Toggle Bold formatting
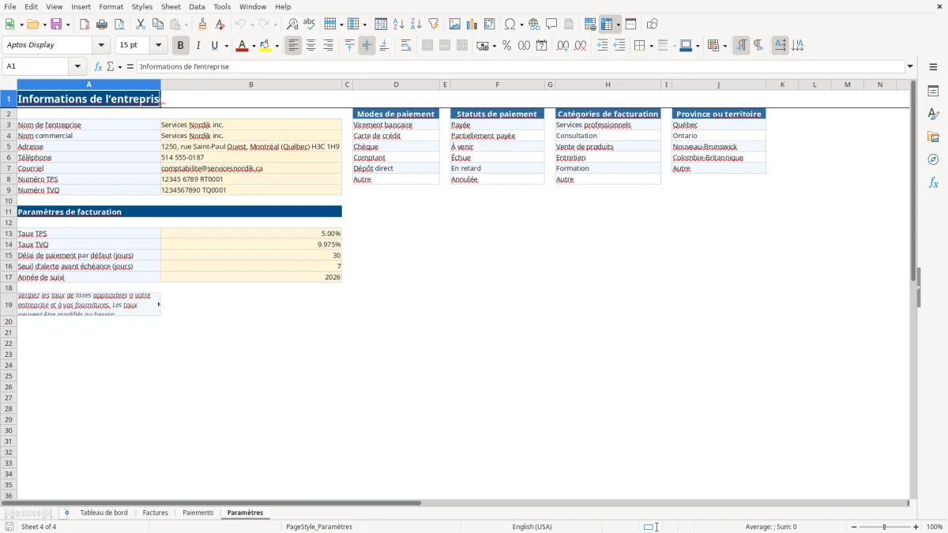 [x=181, y=46]
